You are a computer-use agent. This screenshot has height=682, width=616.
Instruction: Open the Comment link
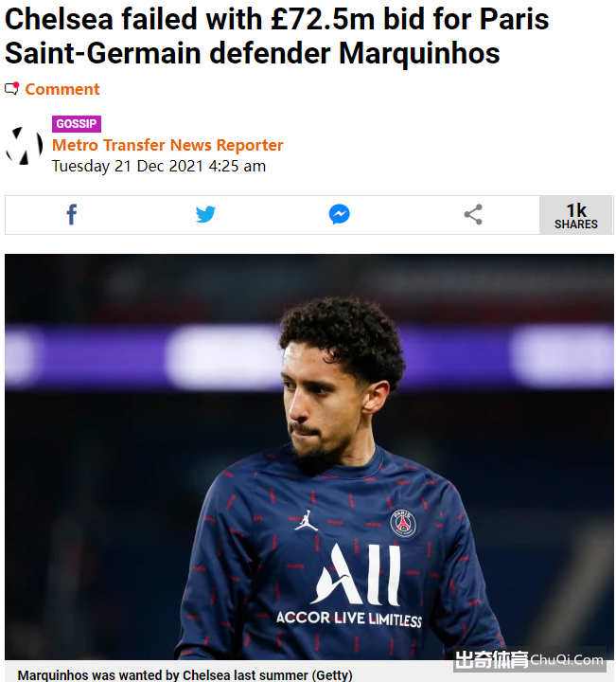(x=62, y=89)
